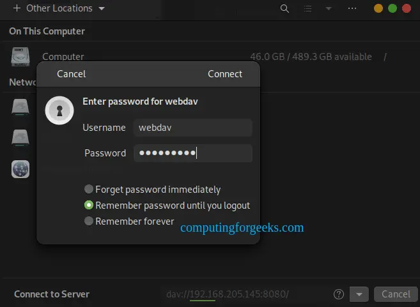Toggle the list view icon

coord(307,8)
